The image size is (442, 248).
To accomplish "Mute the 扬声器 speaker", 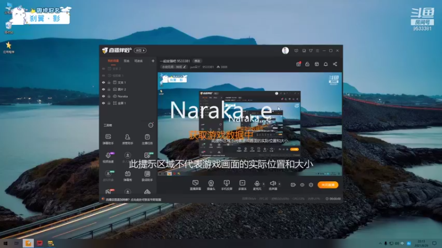I will tap(272, 185).
